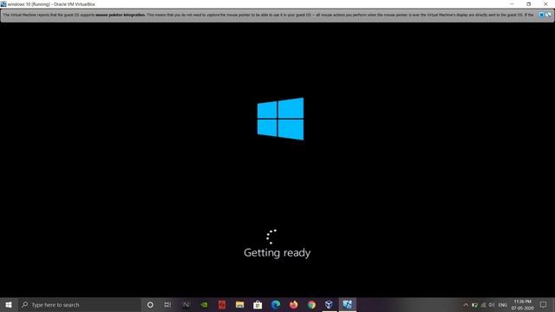The width and height of the screenshot is (555, 312).
Task: Click the taskbar search box
Action: 79,304
